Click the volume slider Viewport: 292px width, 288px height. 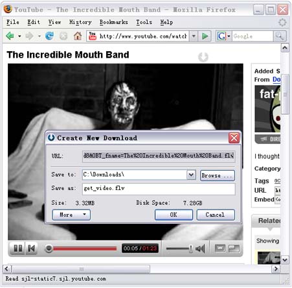[179, 248]
